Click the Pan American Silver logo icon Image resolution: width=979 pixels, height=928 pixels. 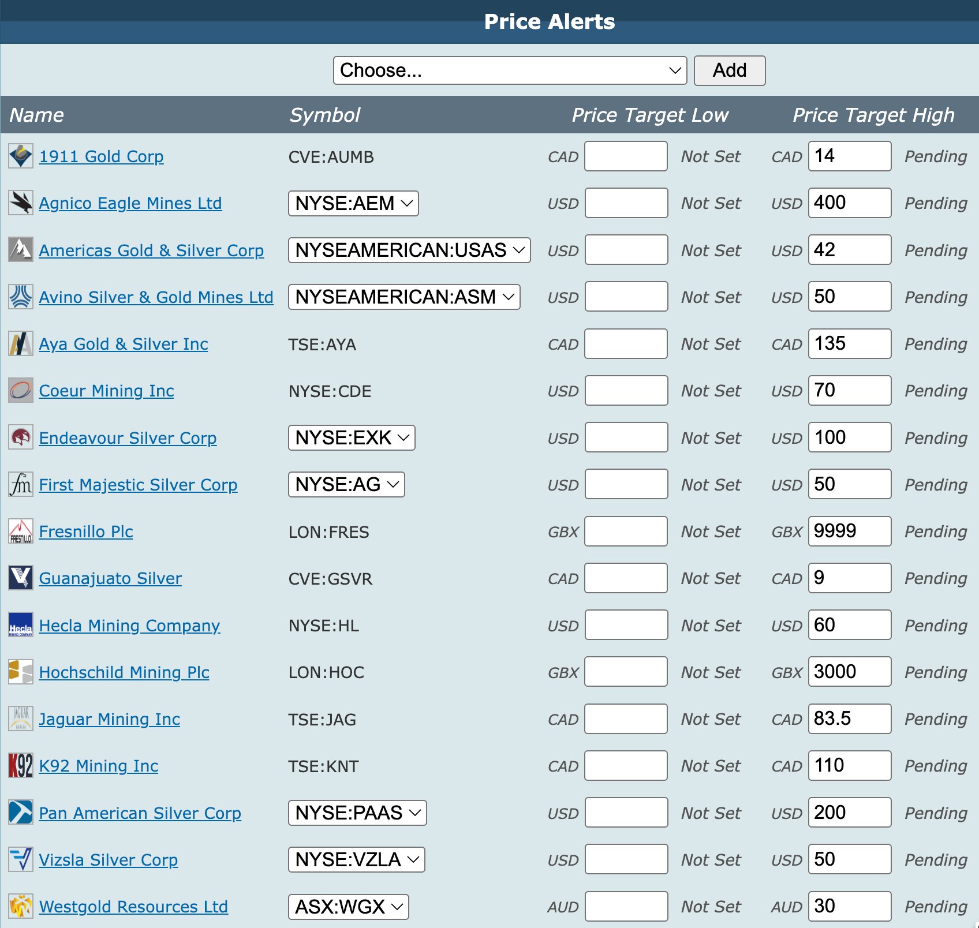[21, 813]
